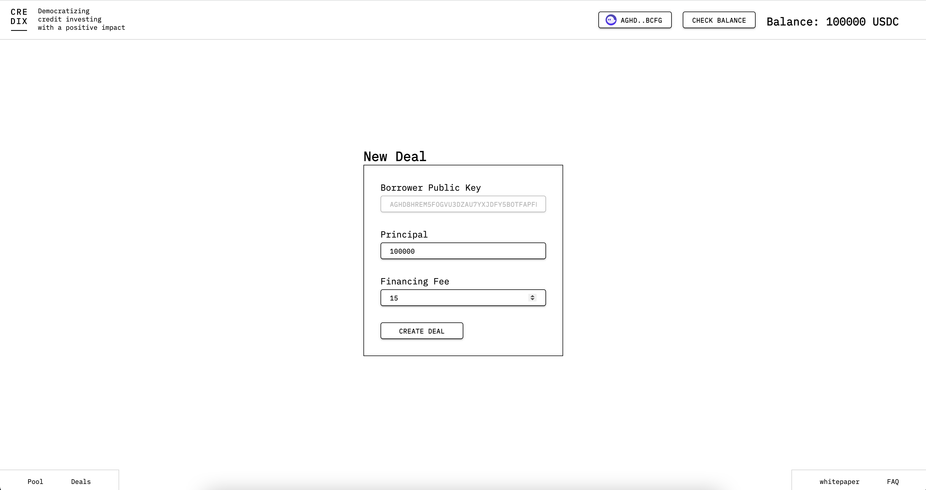Open the whitepaper link

pyautogui.click(x=839, y=481)
